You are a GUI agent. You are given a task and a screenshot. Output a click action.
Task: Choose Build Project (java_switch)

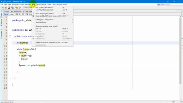click(x=53, y=13)
